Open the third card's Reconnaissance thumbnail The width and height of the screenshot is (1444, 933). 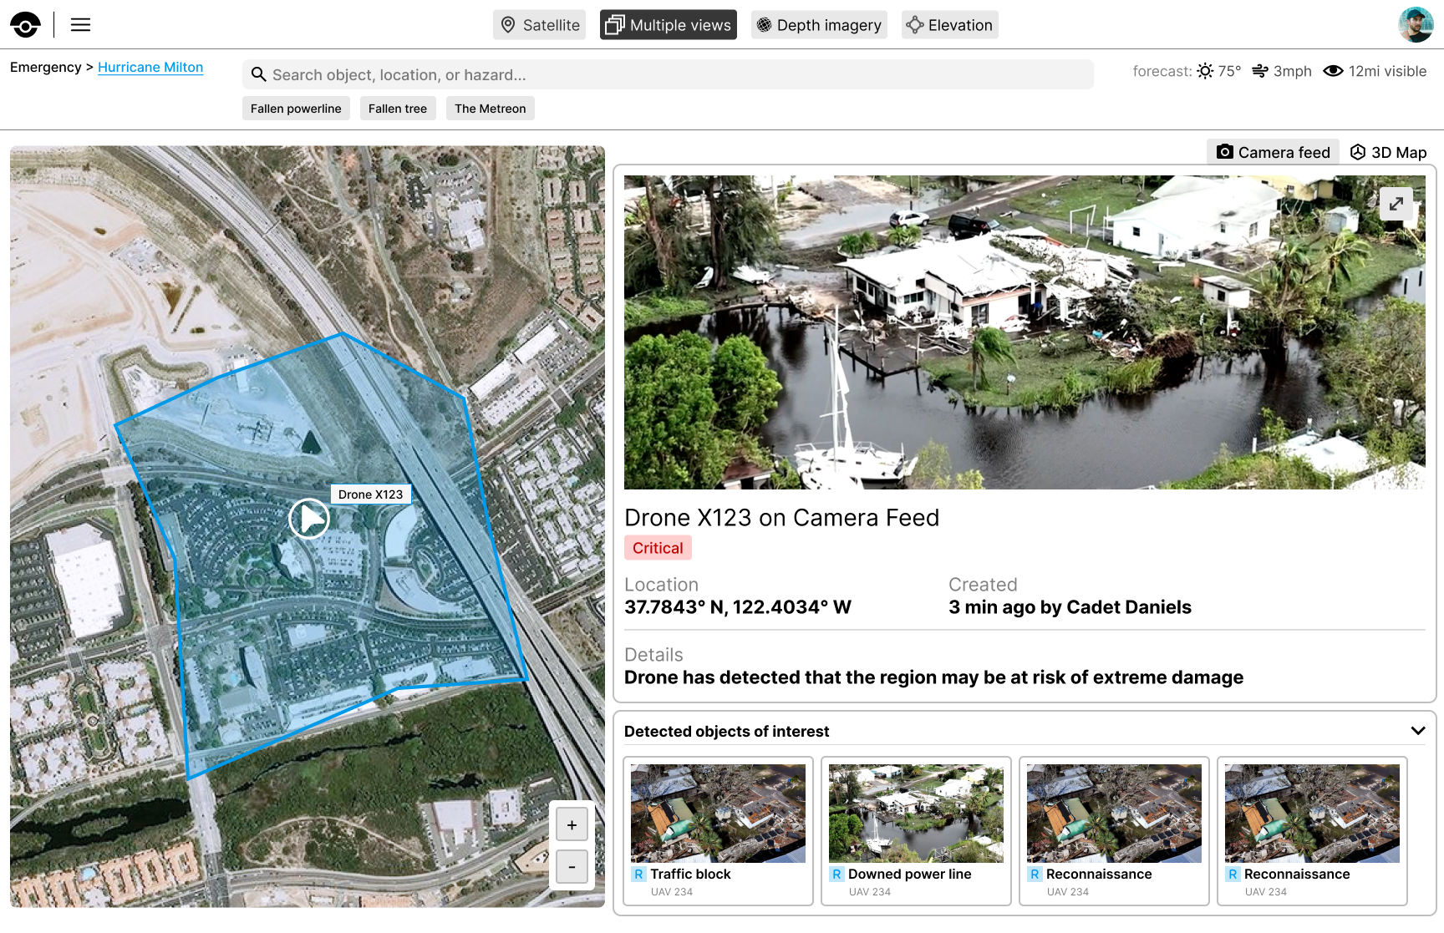(x=1115, y=814)
